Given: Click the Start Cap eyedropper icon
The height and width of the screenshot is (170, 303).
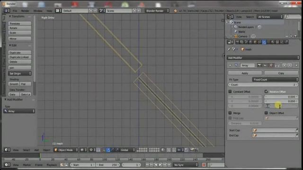Looking at the screenshot, I should (x=296, y=130).
